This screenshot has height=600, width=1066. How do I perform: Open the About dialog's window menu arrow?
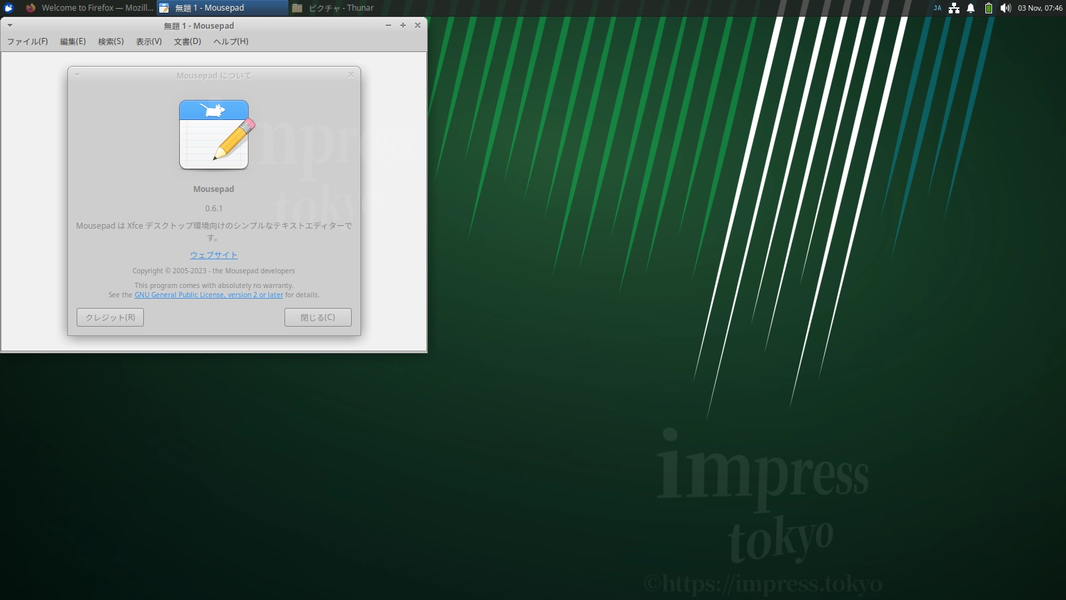[77, 75]
